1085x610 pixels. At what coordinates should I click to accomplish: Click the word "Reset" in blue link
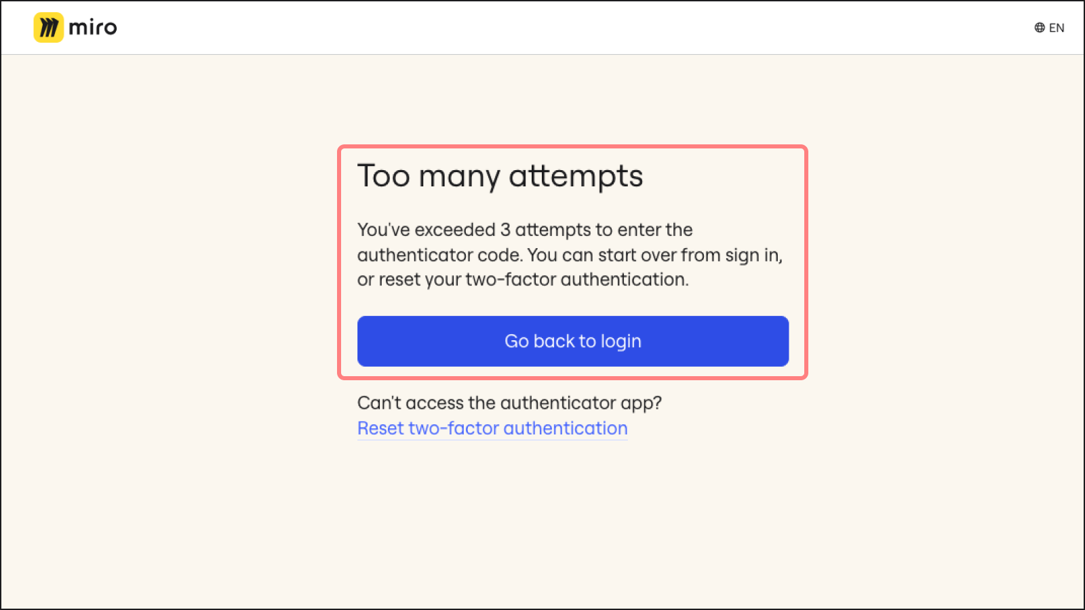(380, 428)
